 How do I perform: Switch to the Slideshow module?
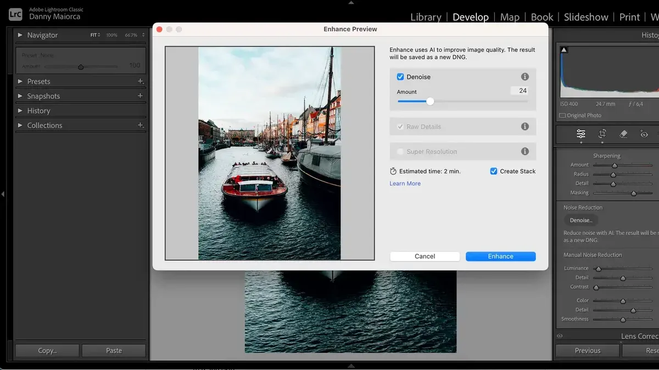click(586, 17)
